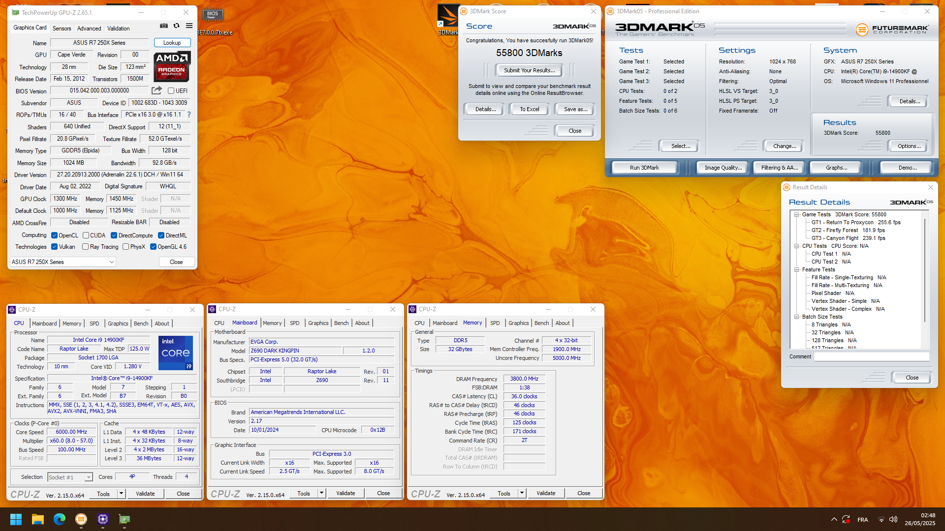
Task: Switch to GPU-Z Sensors tab
Action: point(62,29)
